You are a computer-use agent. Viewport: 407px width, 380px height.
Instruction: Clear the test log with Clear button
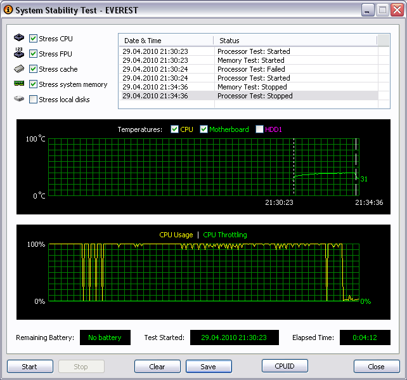pos(157,367)
